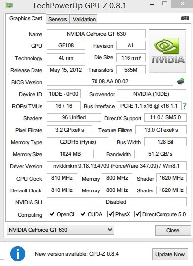Click the GPU-Z app icon in title bar
Image resolution: width=193 pixels, height=266 pixels.
coord(9,5)
